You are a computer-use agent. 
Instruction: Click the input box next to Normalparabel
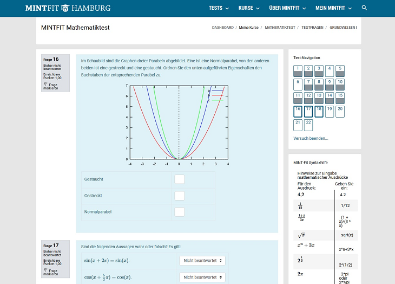180,212
